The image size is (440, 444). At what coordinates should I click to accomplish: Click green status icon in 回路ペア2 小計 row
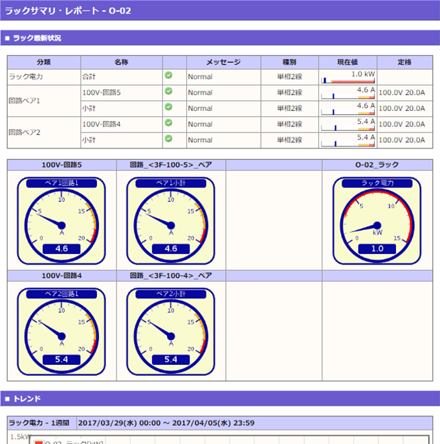click(168, 139)
